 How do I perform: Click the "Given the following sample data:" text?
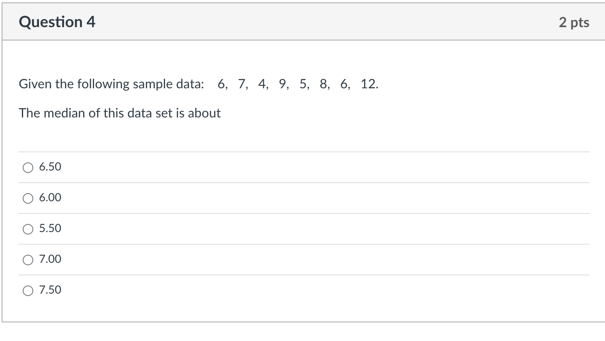(112, 84)
